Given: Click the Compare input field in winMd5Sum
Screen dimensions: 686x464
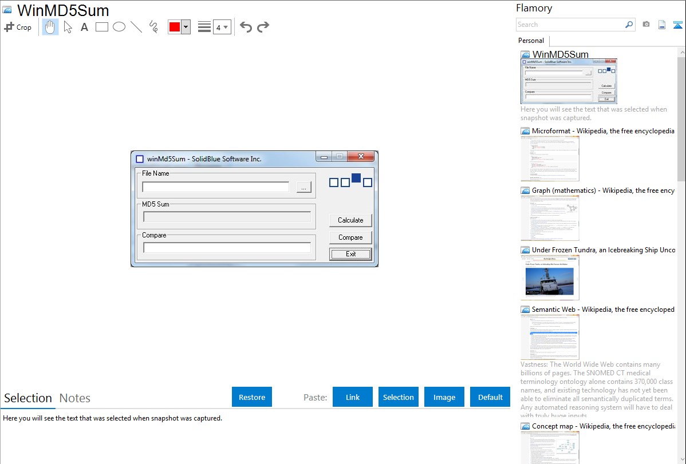Looking at the screenshot, I should tap(227, 248).
